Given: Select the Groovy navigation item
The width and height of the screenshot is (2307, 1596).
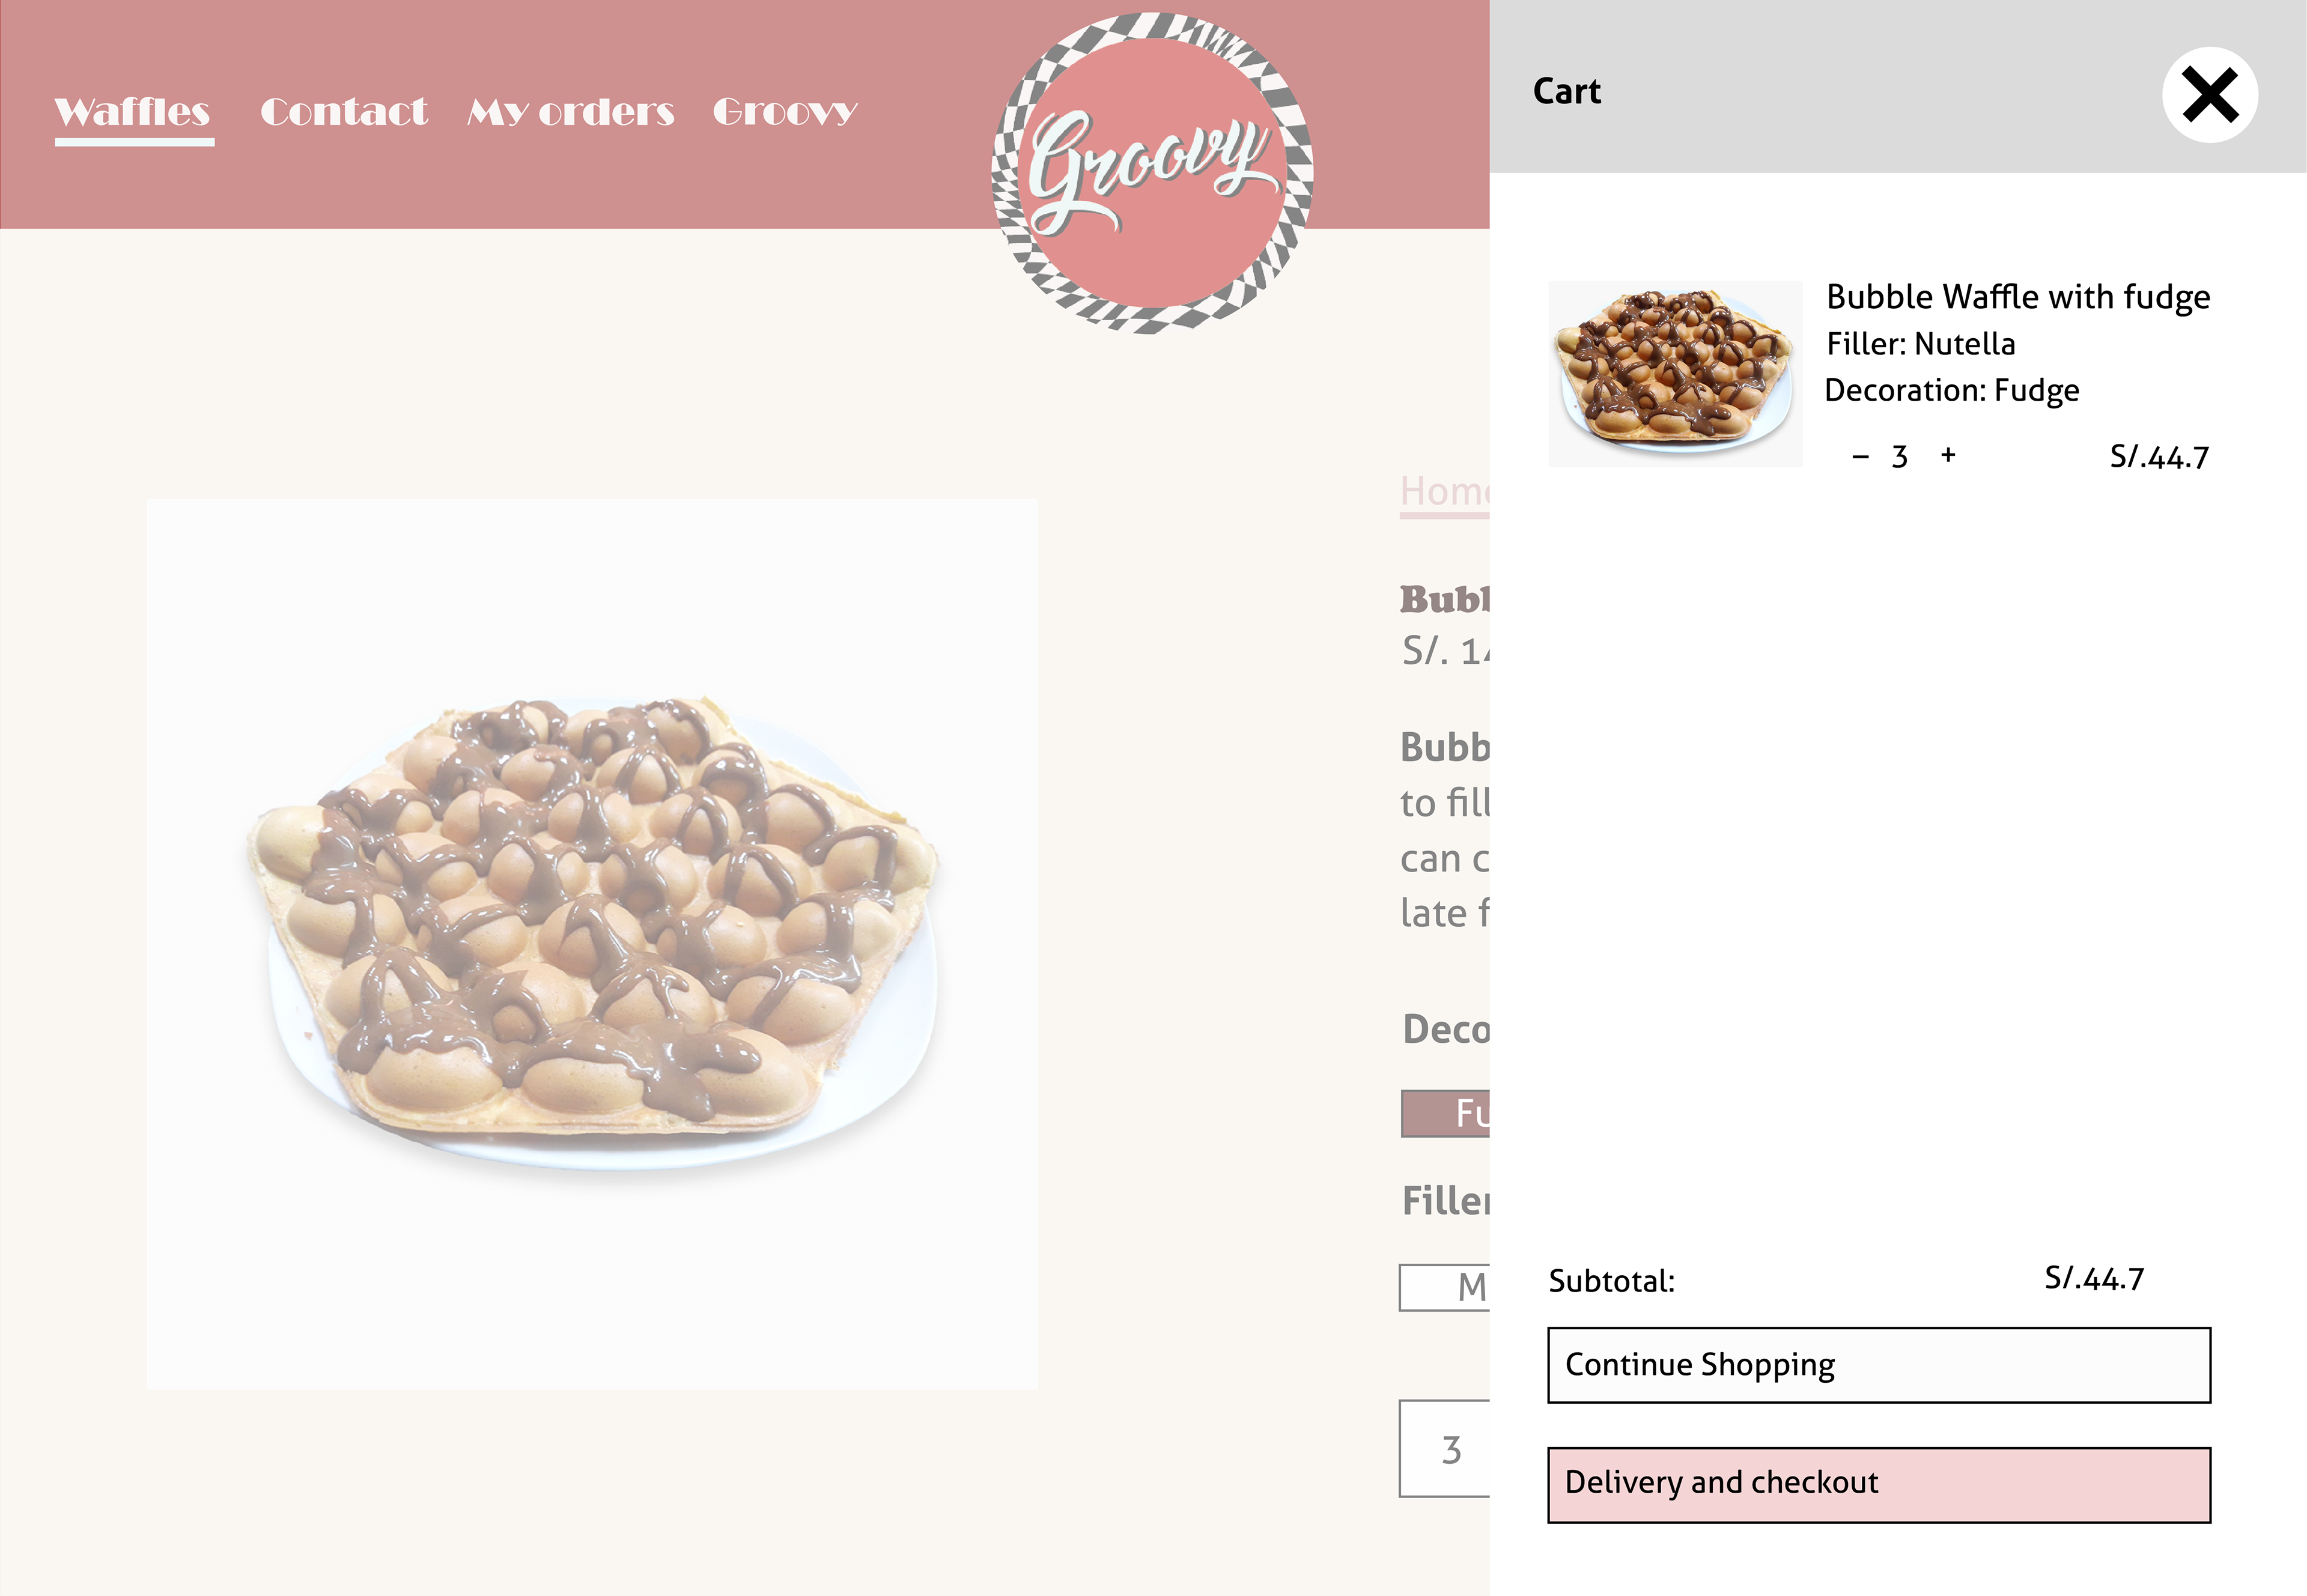Looking at the screenshot, I should pyautogui.click(x=785, y=112).
